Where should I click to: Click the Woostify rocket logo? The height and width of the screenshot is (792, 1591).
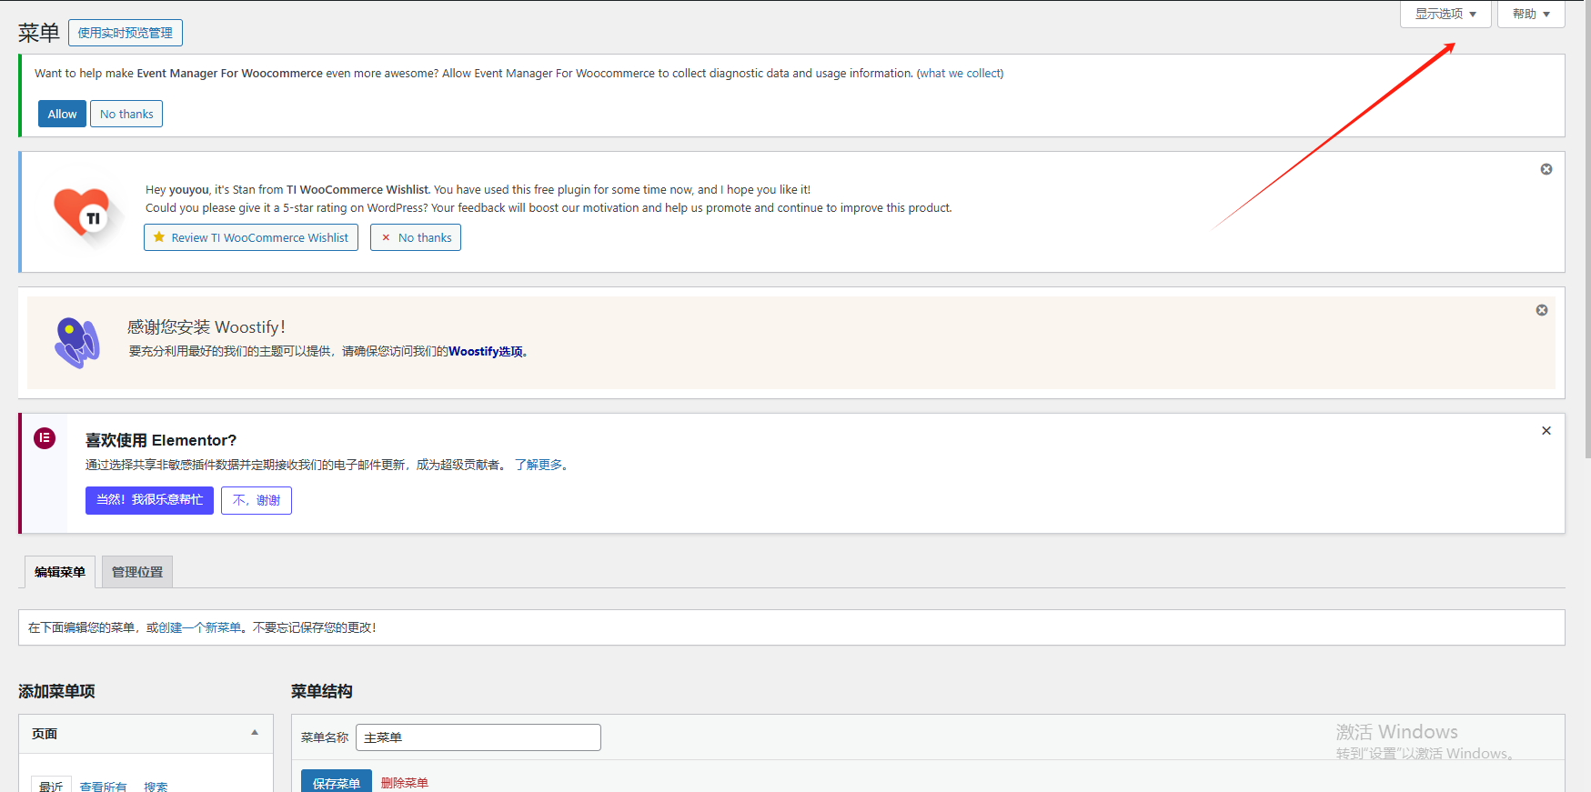pos(76,343)
